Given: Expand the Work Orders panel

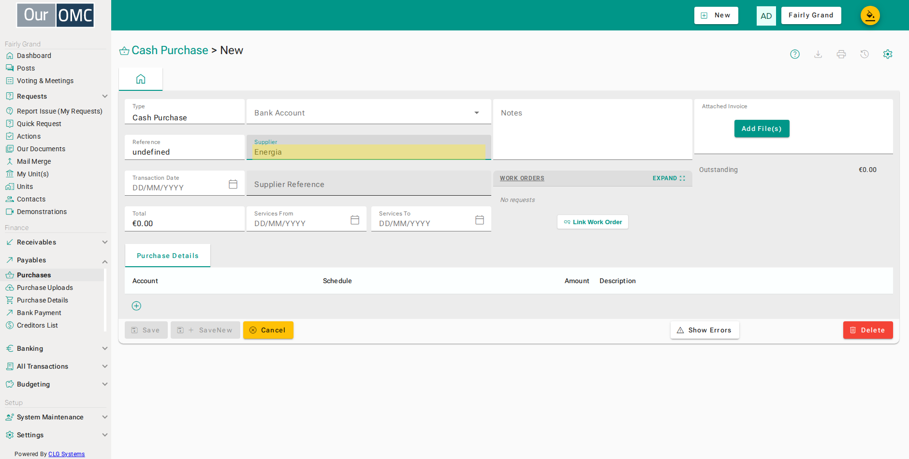Looking at the screenshot, I should [669, 178].
